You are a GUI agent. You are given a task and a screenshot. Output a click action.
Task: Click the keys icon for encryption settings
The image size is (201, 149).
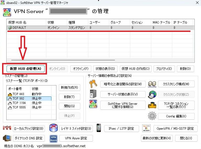pos(93,84)
